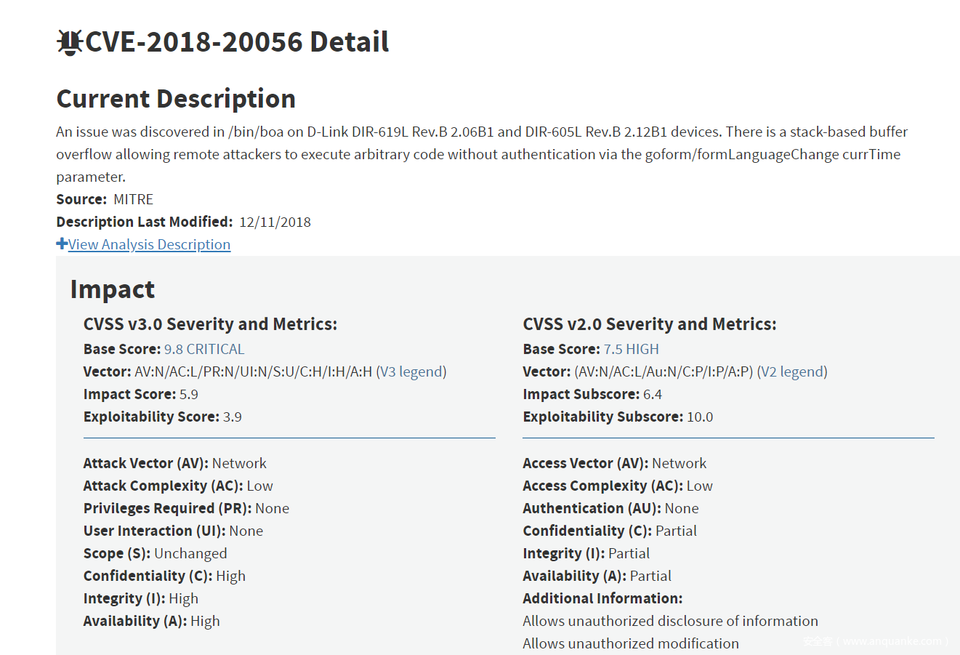Click the Current Description heading

176,99
